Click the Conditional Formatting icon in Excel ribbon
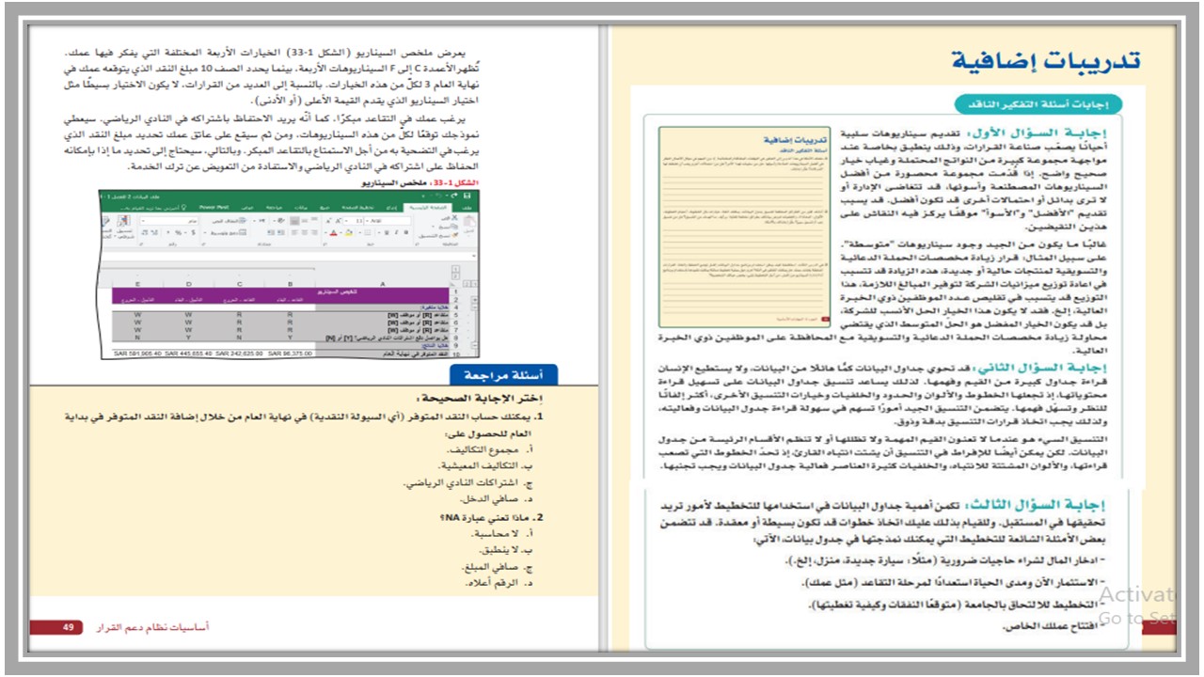Screen dimensions: 1204x677 point(123,226)
